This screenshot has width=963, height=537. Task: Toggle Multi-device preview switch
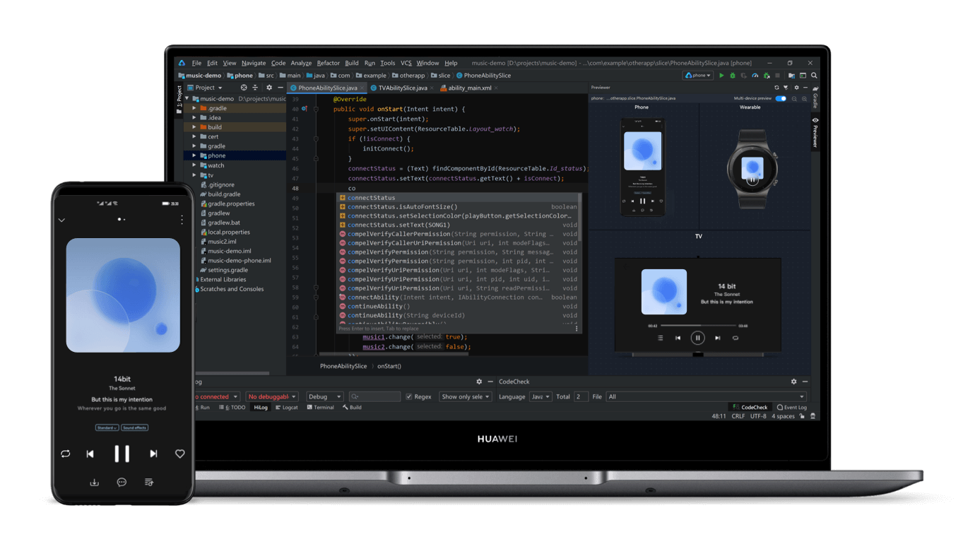coord(781,99)
